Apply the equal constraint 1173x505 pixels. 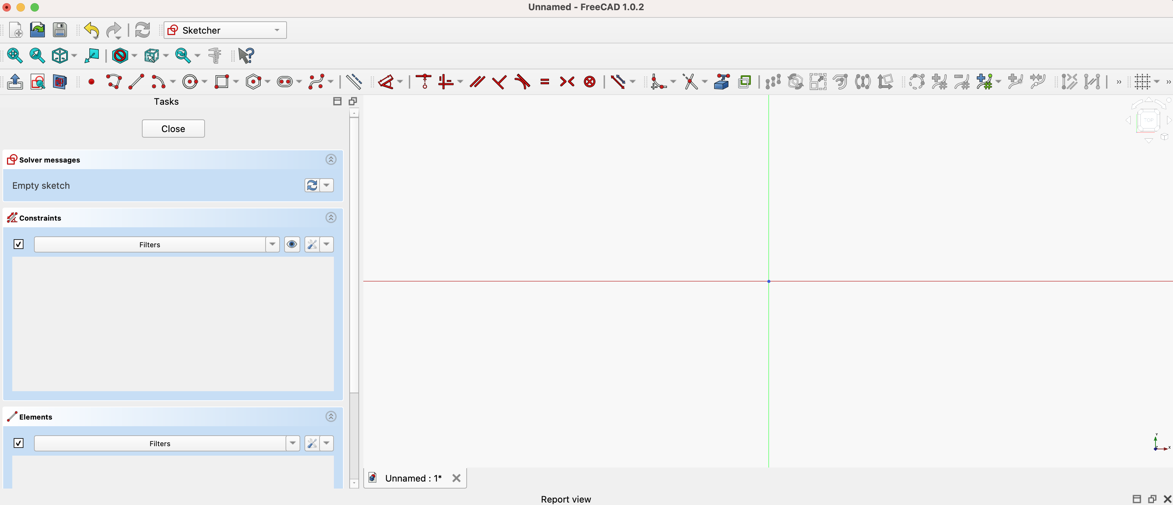544,82
